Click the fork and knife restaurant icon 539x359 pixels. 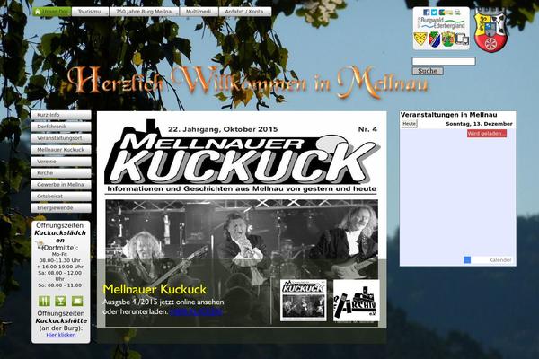(44, 302)
